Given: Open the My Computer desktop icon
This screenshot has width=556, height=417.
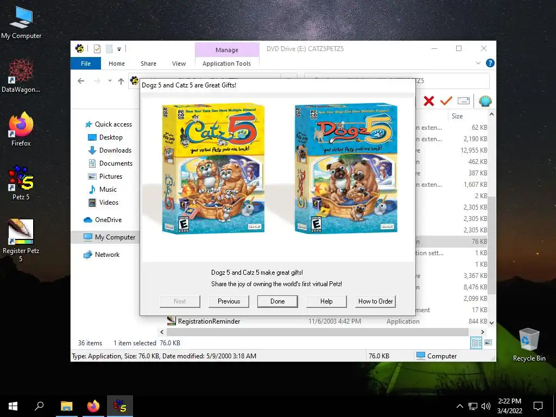Looking at the screenshot, I should (21, 23).
